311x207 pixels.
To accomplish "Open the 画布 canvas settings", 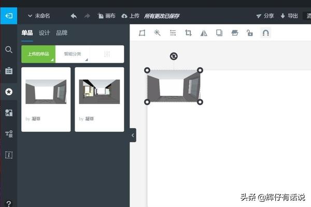I will [106, 16].
